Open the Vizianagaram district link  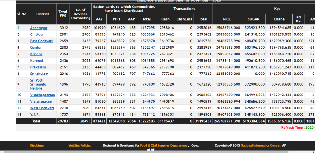tap(41, 102)
